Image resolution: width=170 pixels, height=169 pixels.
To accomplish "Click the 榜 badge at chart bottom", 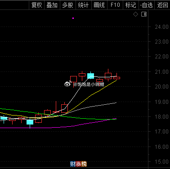I will [84, 164].
